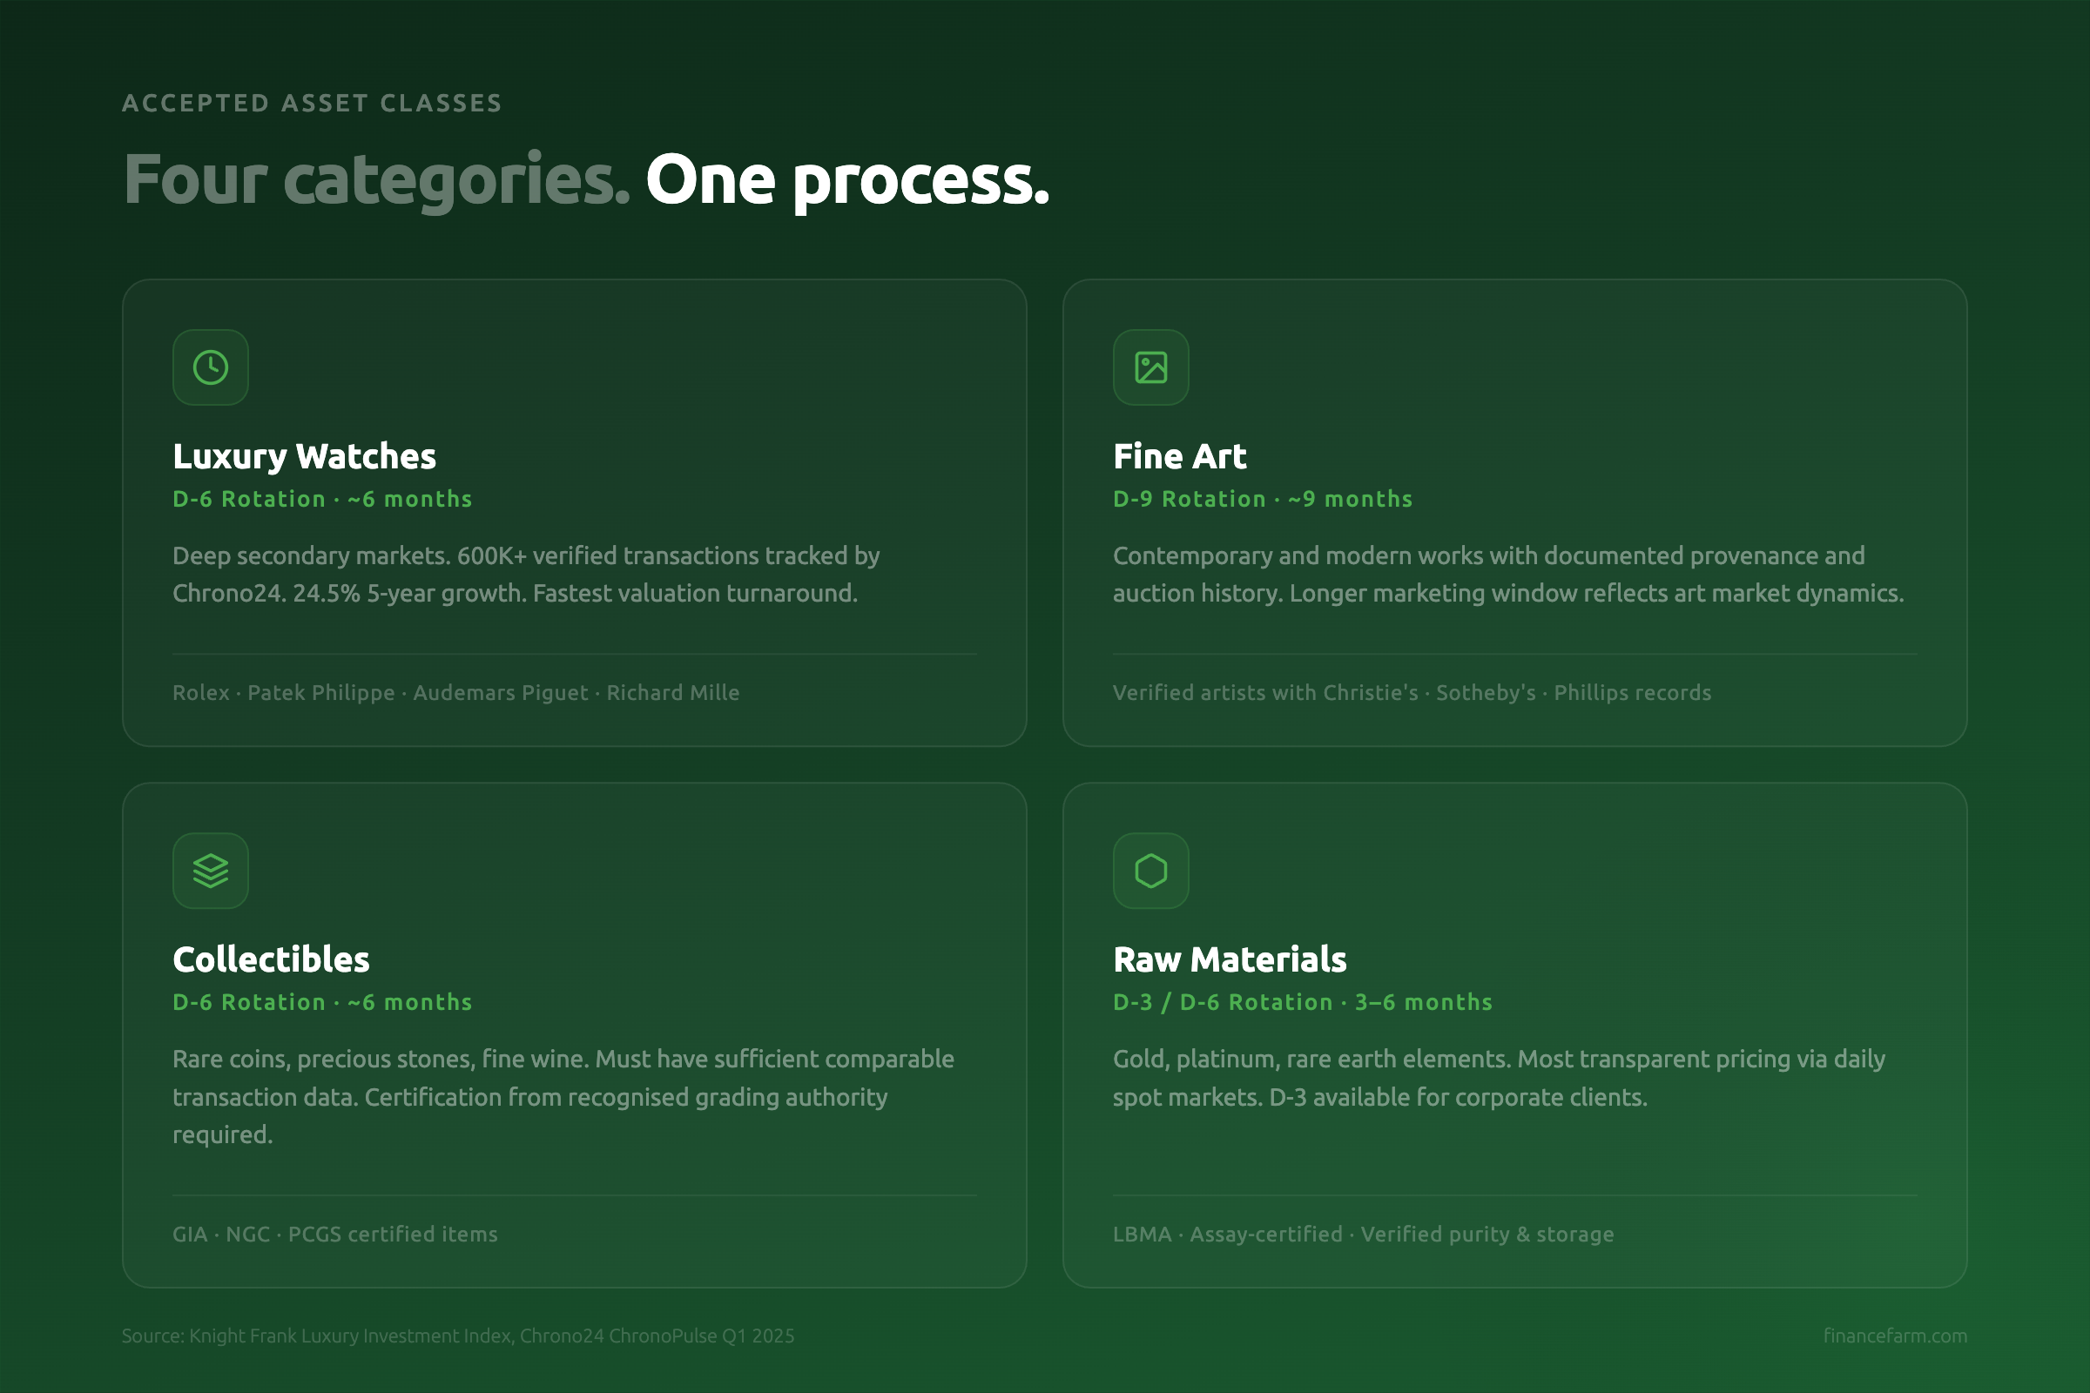2090x1393 pixels.
Task: Click the clock icon for Luxury Watches
Action: (211, 367)
